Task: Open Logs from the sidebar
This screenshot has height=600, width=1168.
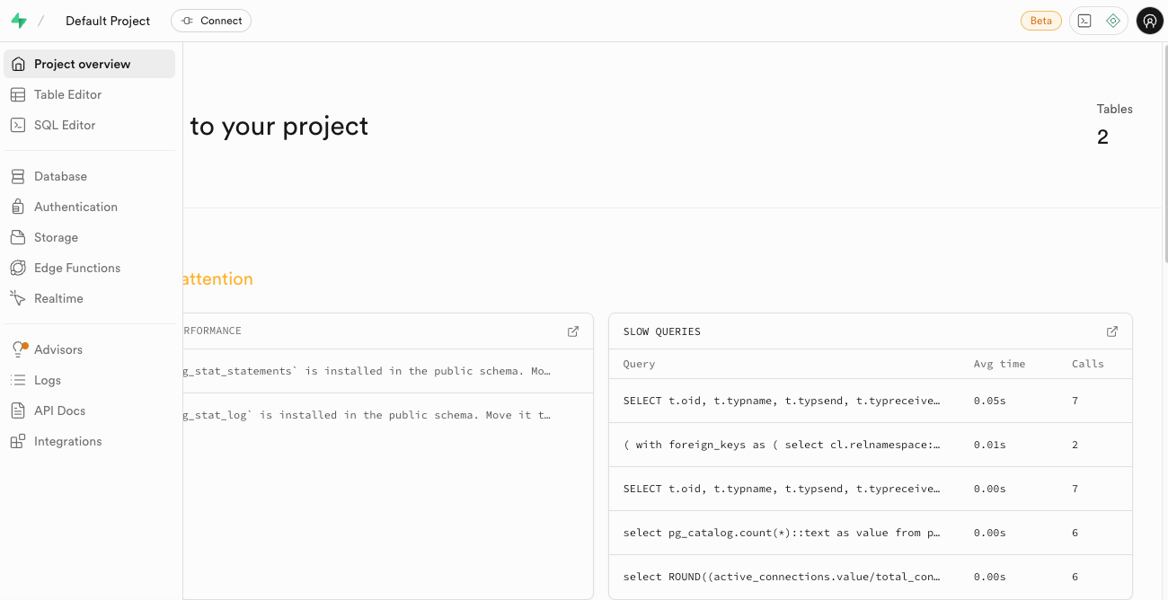Action: pos(48,380)
